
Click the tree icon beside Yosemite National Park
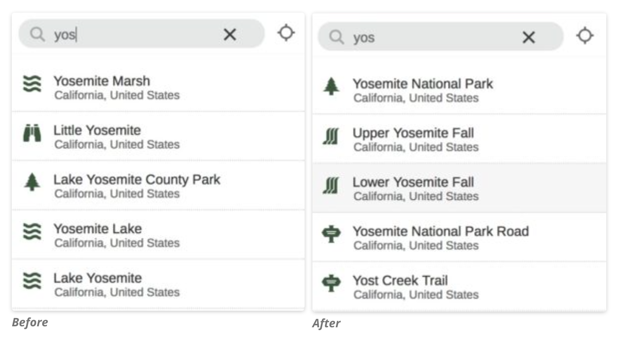tap(332, 87)
